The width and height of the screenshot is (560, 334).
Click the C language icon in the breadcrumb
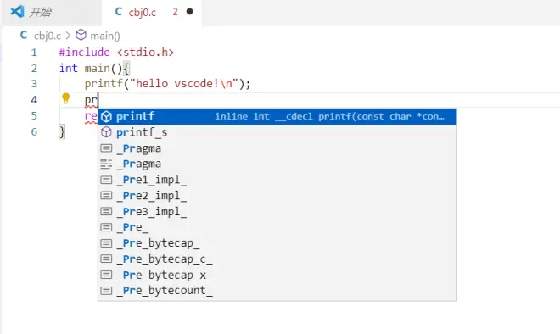click(24, 35)
